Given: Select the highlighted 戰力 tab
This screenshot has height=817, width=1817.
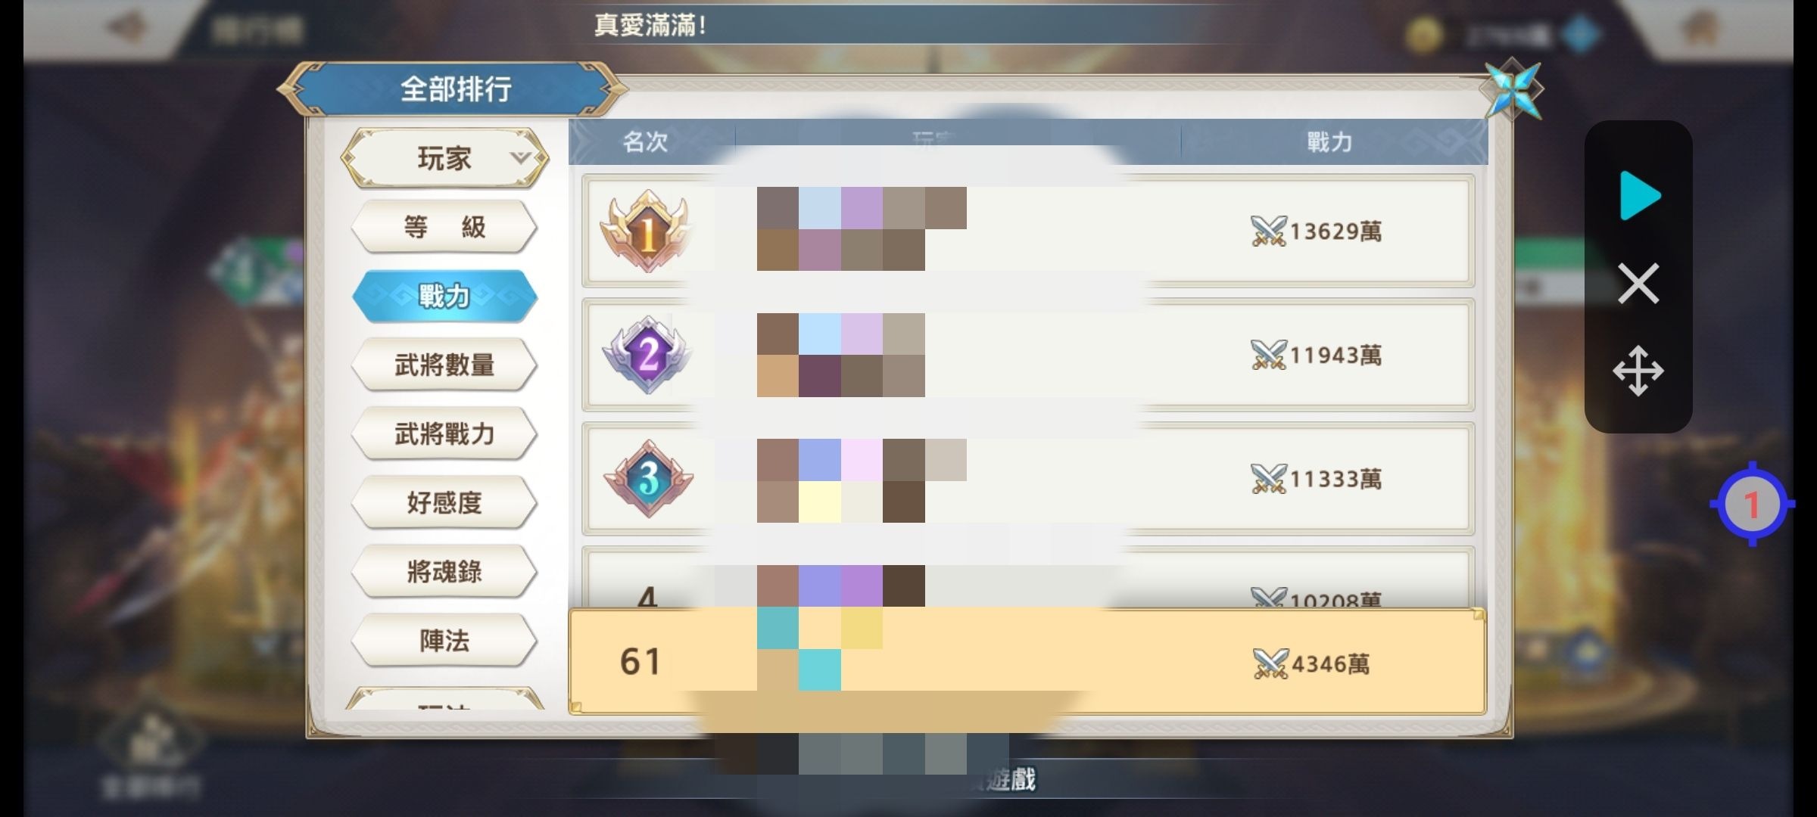Looking at the screenshot, I should click(x=444, y=296).
